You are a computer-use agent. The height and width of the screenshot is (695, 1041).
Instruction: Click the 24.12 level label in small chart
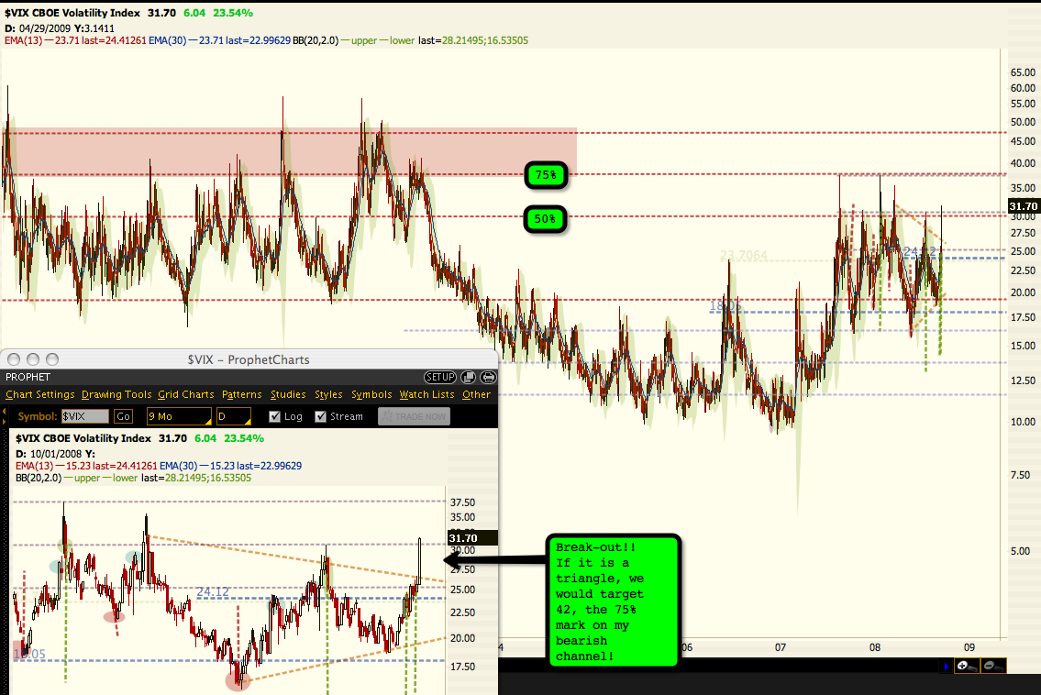pos(213,591)
